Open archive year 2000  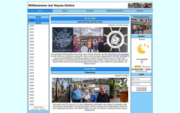tap(38, 104)
